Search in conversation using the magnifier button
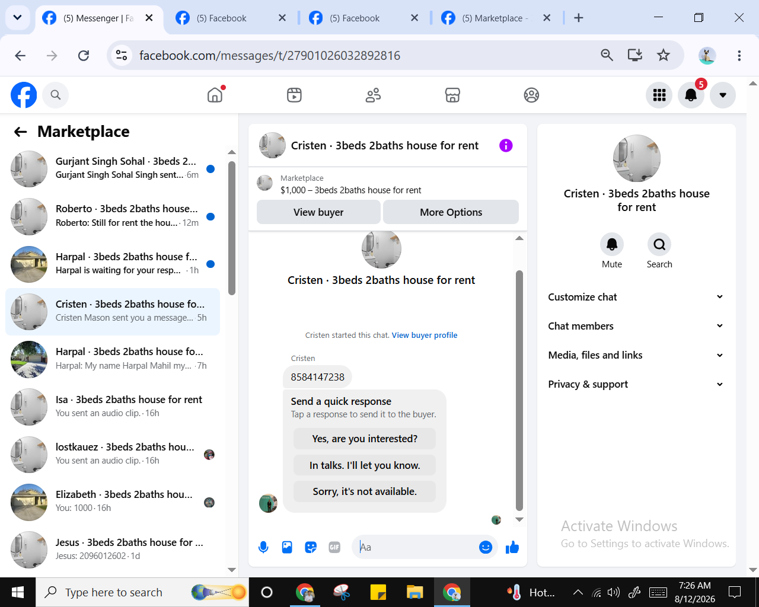Image resolution: width=759 pixels, height=607 pixels. click(x=659, y=244)
